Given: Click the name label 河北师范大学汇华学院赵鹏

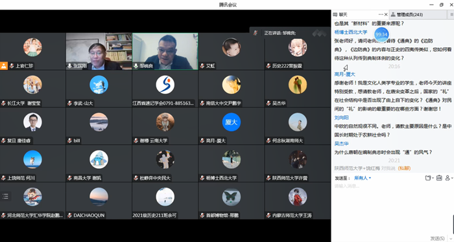Looking at the screenshot, I should 35,215.
